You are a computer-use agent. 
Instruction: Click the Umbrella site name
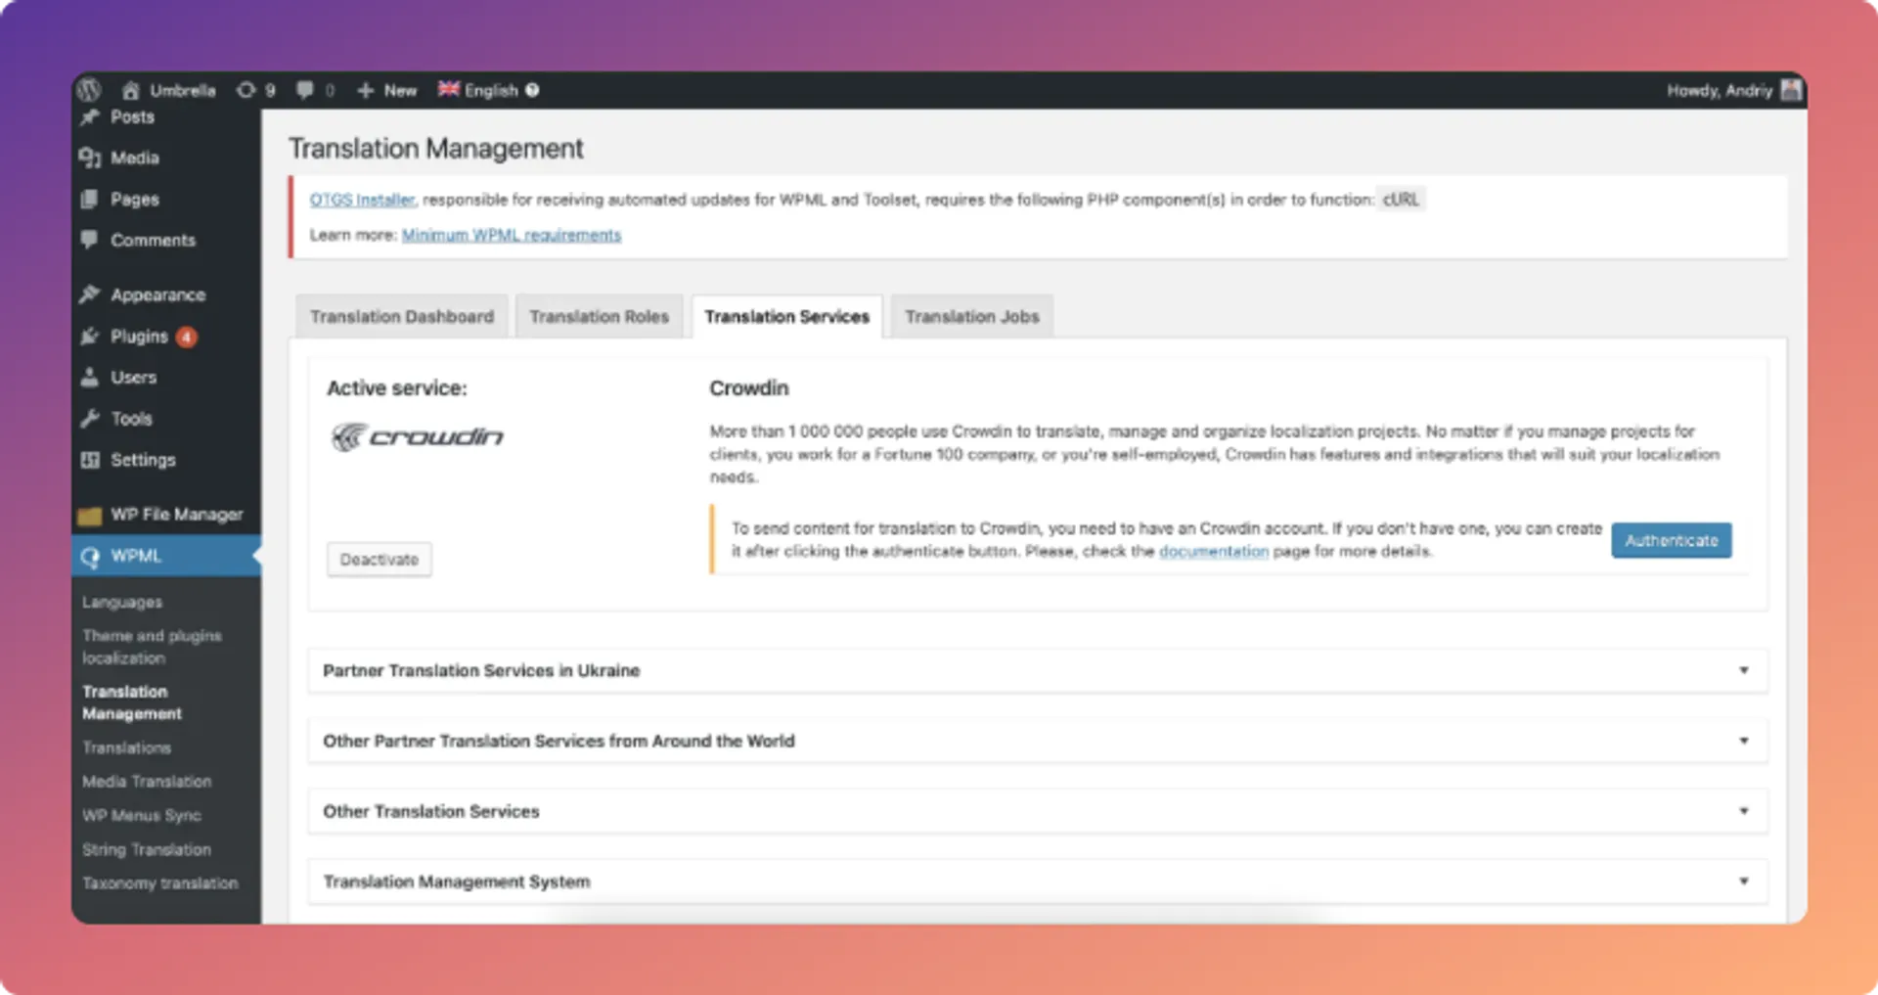tap(183, 90)
